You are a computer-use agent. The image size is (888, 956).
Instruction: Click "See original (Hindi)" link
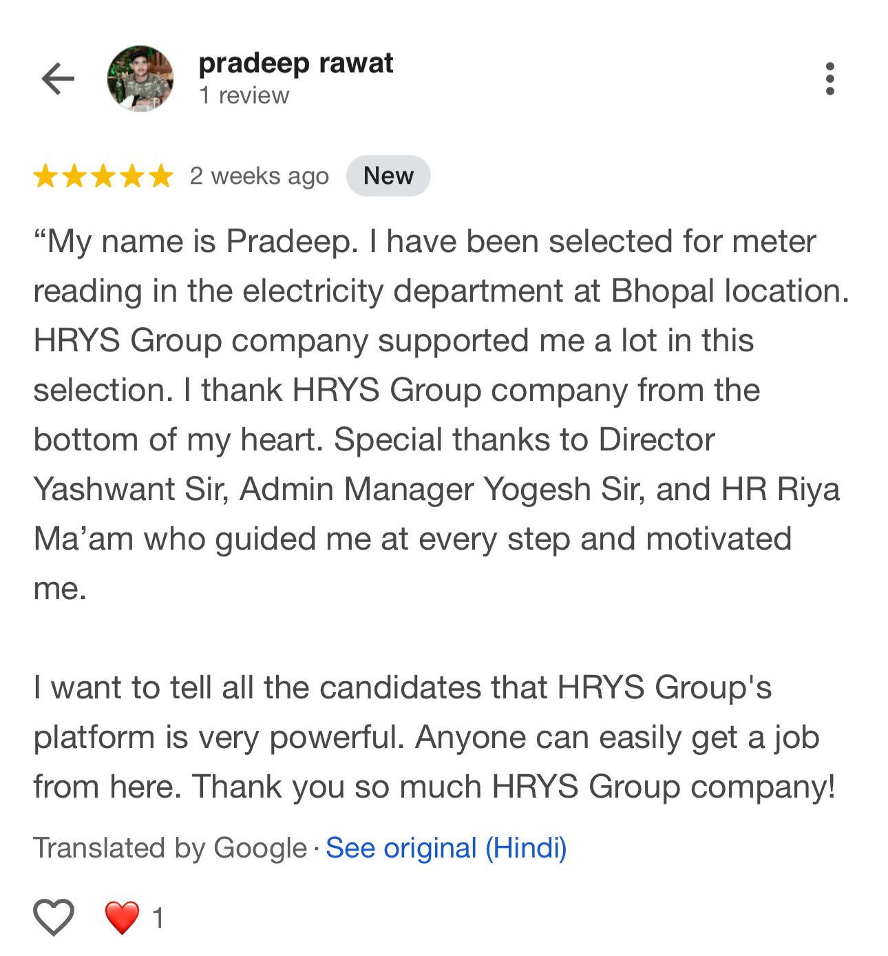(x=446, y=848)
